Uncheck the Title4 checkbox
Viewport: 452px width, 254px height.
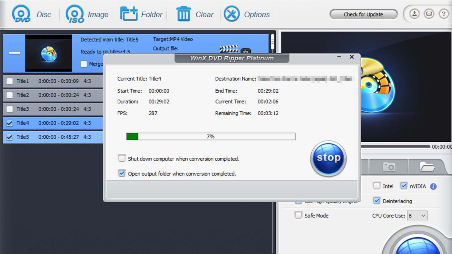[x=10, y=123]
